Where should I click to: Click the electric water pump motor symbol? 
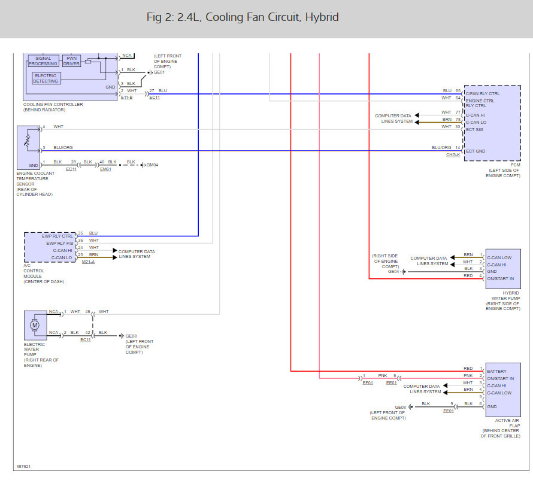tap(35, 325)
